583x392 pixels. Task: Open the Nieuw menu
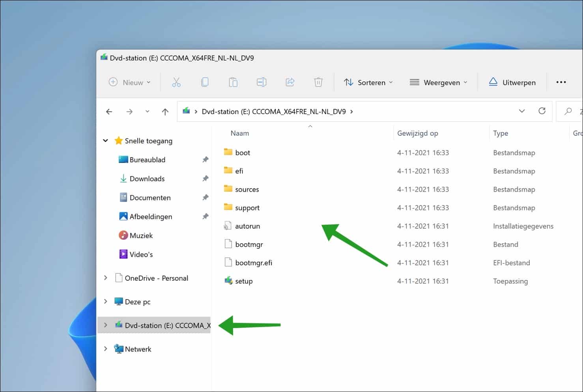(x=129, y=82)
